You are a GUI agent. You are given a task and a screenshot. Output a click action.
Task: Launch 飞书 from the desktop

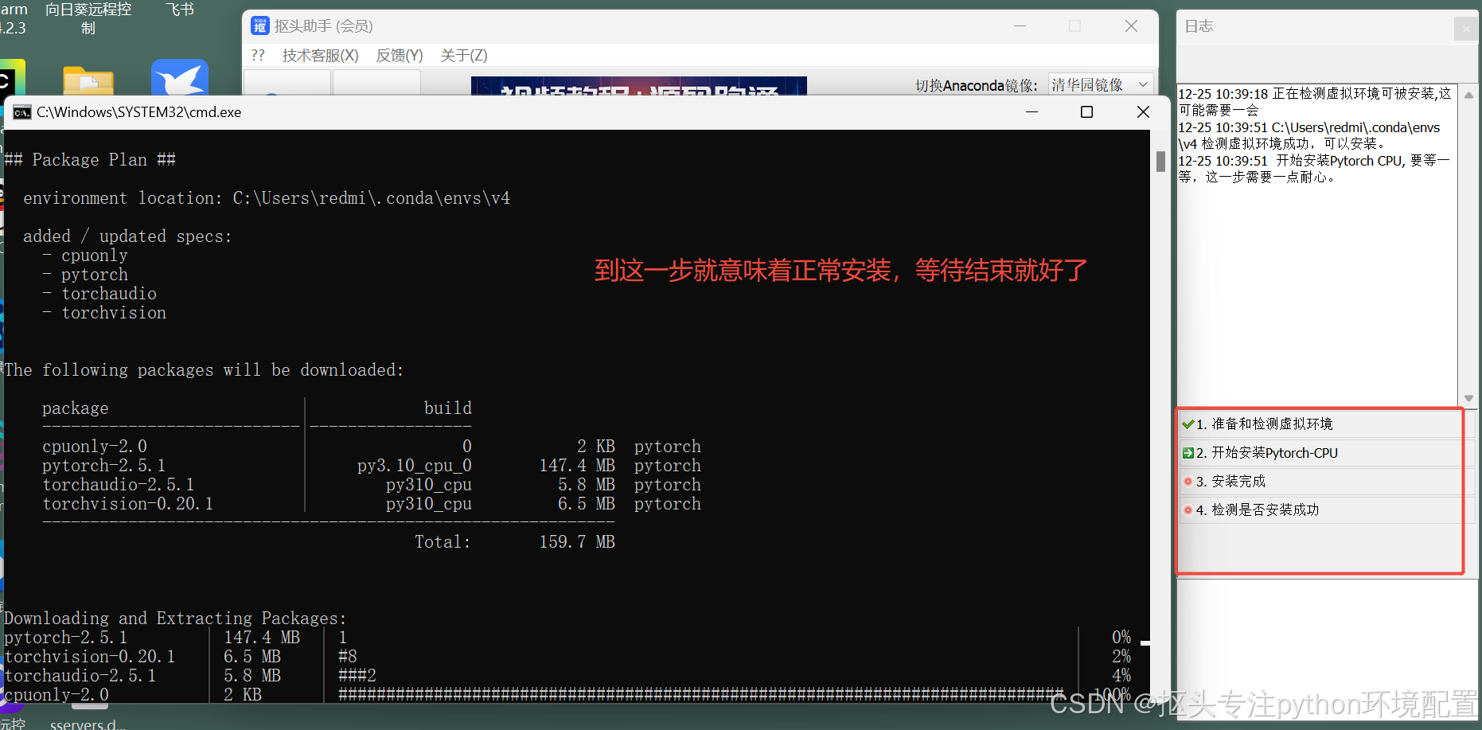tap(180, 10)
